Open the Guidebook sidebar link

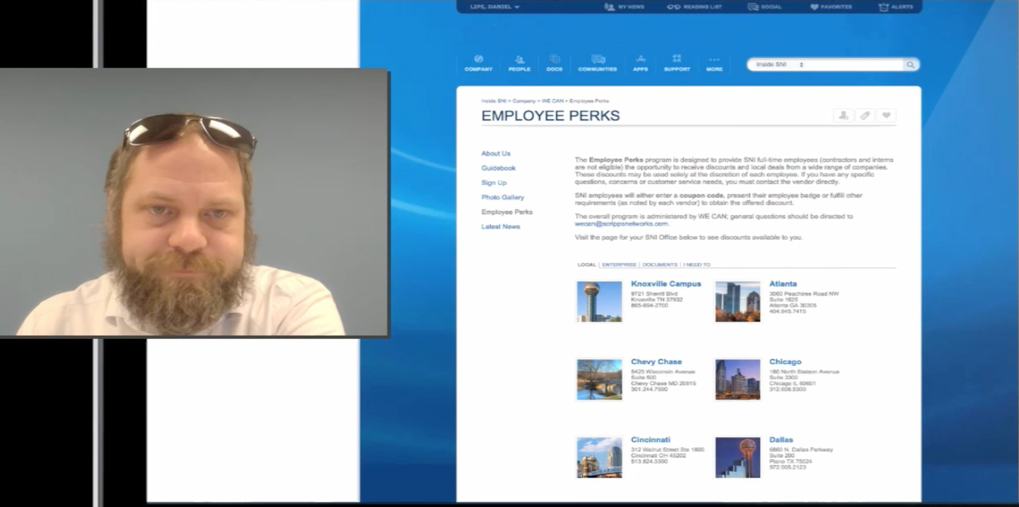pos(498,168)
